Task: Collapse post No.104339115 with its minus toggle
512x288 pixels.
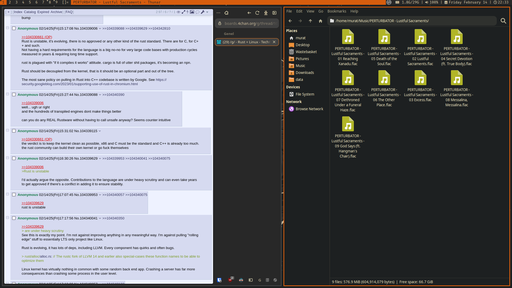Action: 7,130
